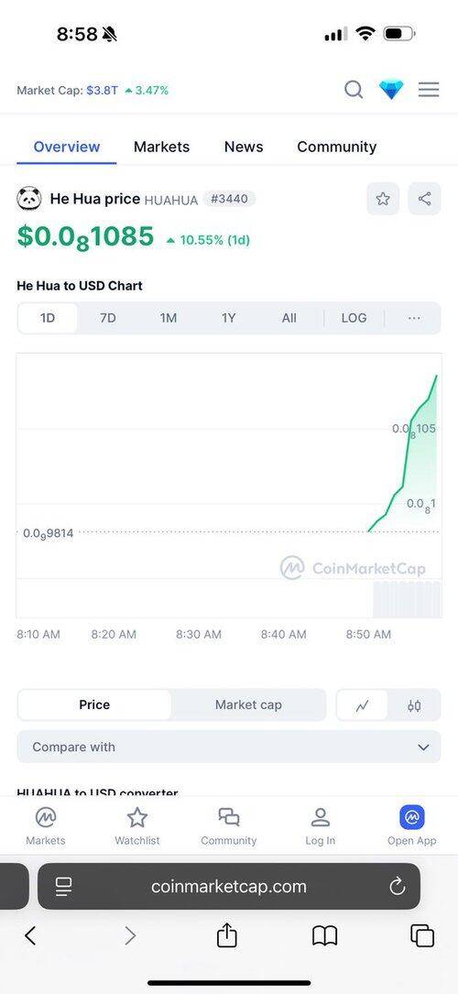The width and height of the screenshot is (458, 994).
Task: Switch chart to candlestick view
Action: pyautogui.click(x=414, y=705)
